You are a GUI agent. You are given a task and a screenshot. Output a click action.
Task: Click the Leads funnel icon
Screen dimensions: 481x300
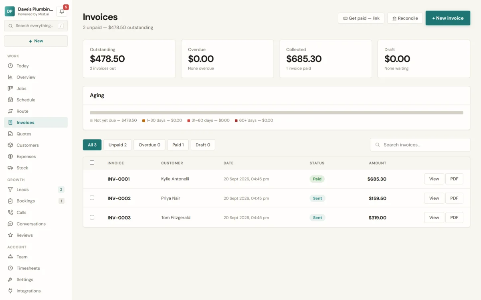point(10,190)
